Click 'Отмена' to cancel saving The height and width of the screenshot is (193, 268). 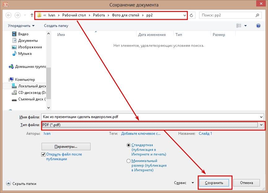[x=247, y=183]
